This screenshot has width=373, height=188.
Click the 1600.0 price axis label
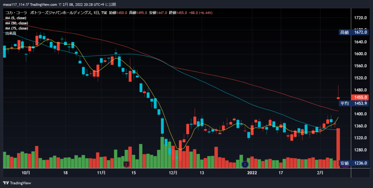[360, 54]
